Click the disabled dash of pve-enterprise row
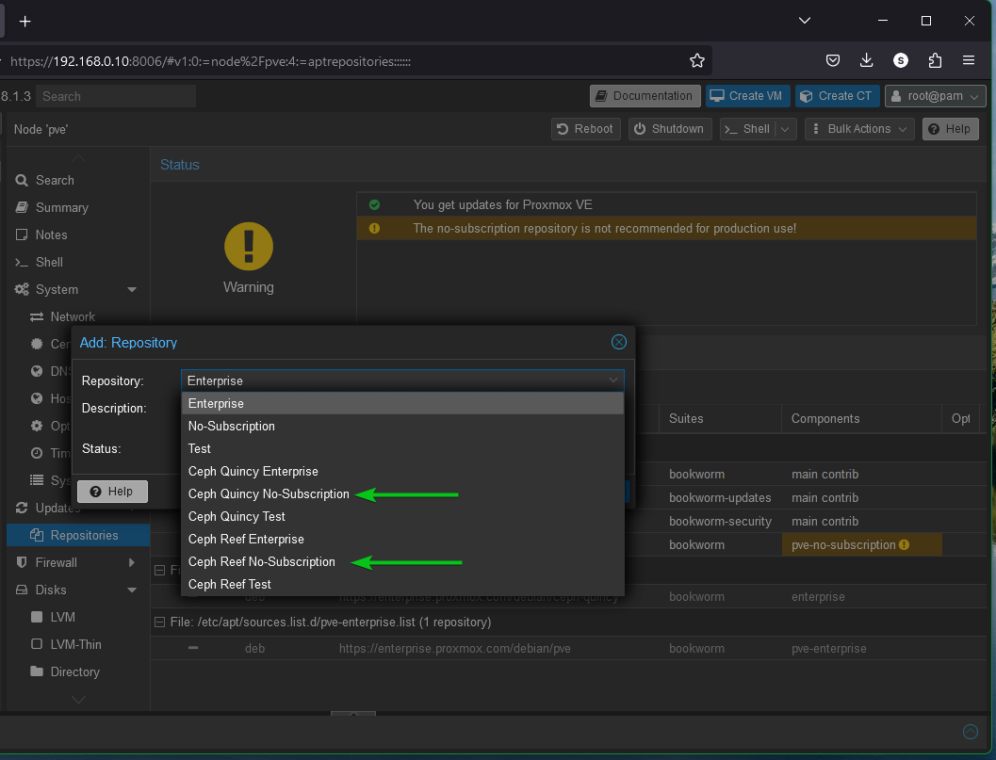The width and height of the screenshot is (996, 760). [x=193, y=648]
